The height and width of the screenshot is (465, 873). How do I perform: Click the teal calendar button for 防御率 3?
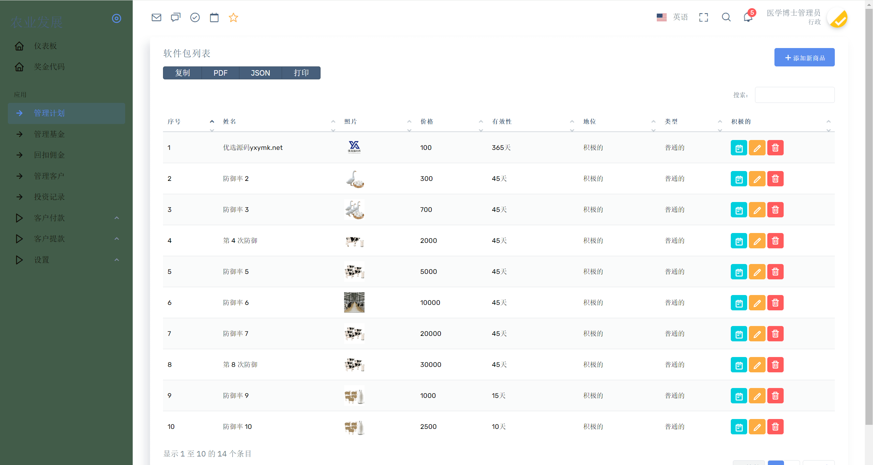pyautogui.click(x=739, y=210)
